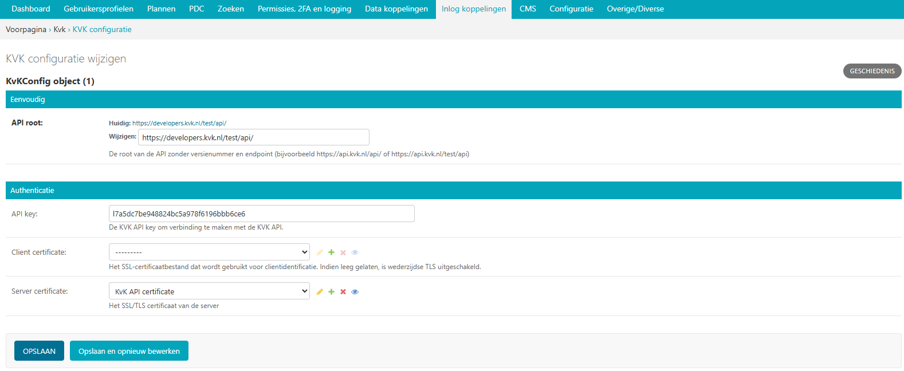Follow the current API root link
Image resolution: width=904 pixels, height=371 pixels.
(x=179, y=123)
